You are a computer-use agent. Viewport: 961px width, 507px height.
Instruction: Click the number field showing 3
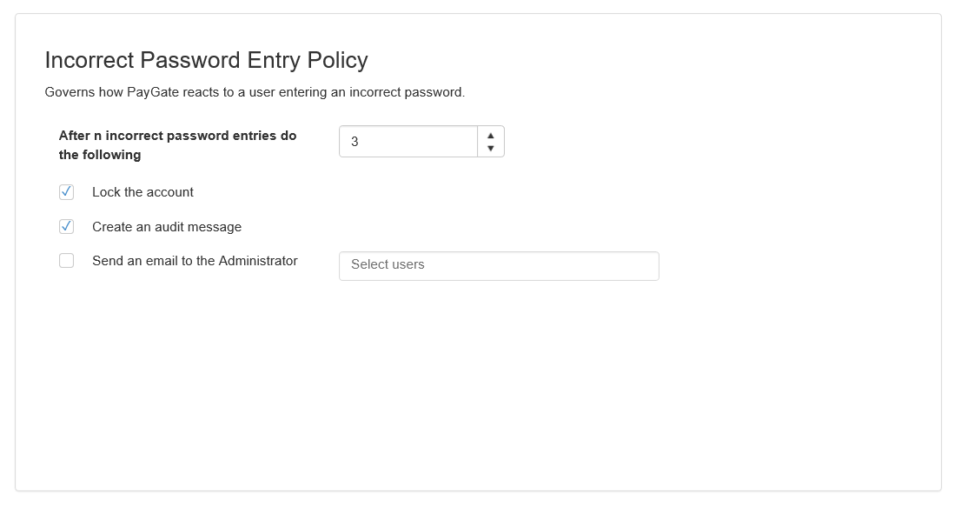click(408, 142)
